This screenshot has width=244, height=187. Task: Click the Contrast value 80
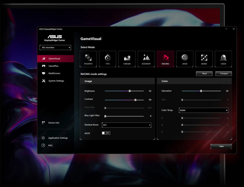pos(150,100)
